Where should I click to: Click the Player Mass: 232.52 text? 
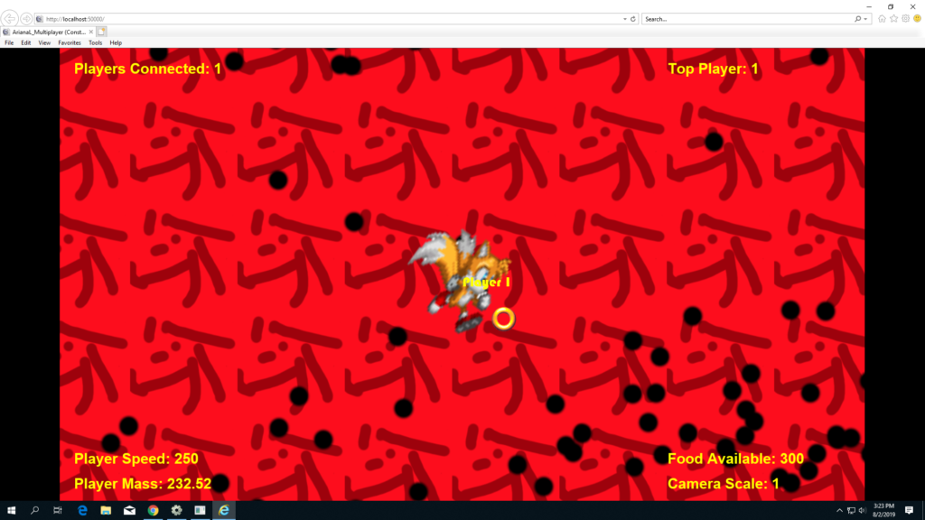pos(143,484)
